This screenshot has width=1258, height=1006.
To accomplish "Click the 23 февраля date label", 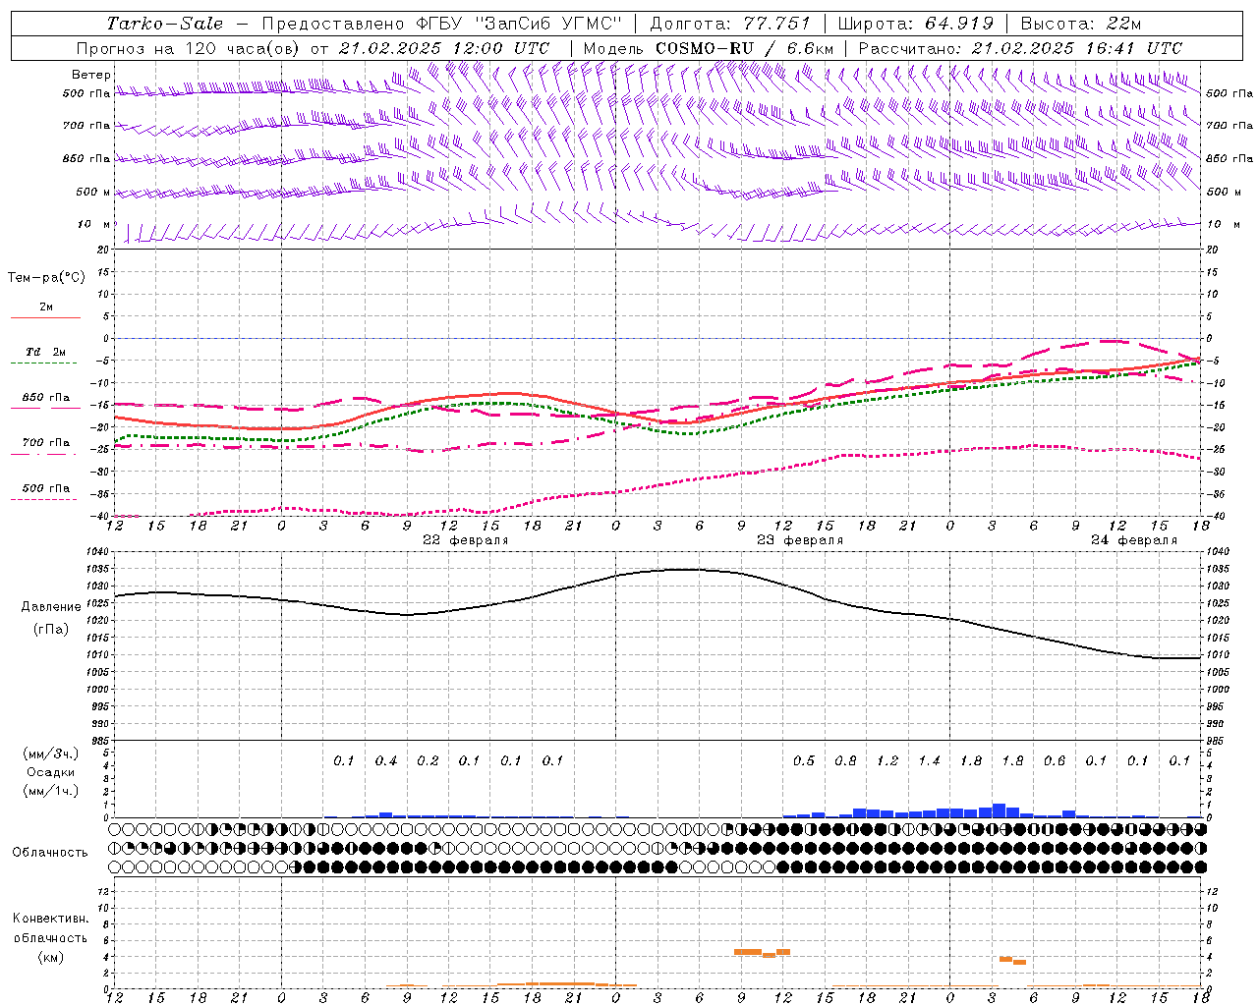I will [800, 540].
